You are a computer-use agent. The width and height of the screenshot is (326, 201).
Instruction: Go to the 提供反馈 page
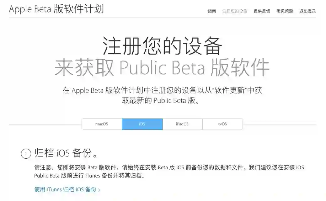pos(262,11)
